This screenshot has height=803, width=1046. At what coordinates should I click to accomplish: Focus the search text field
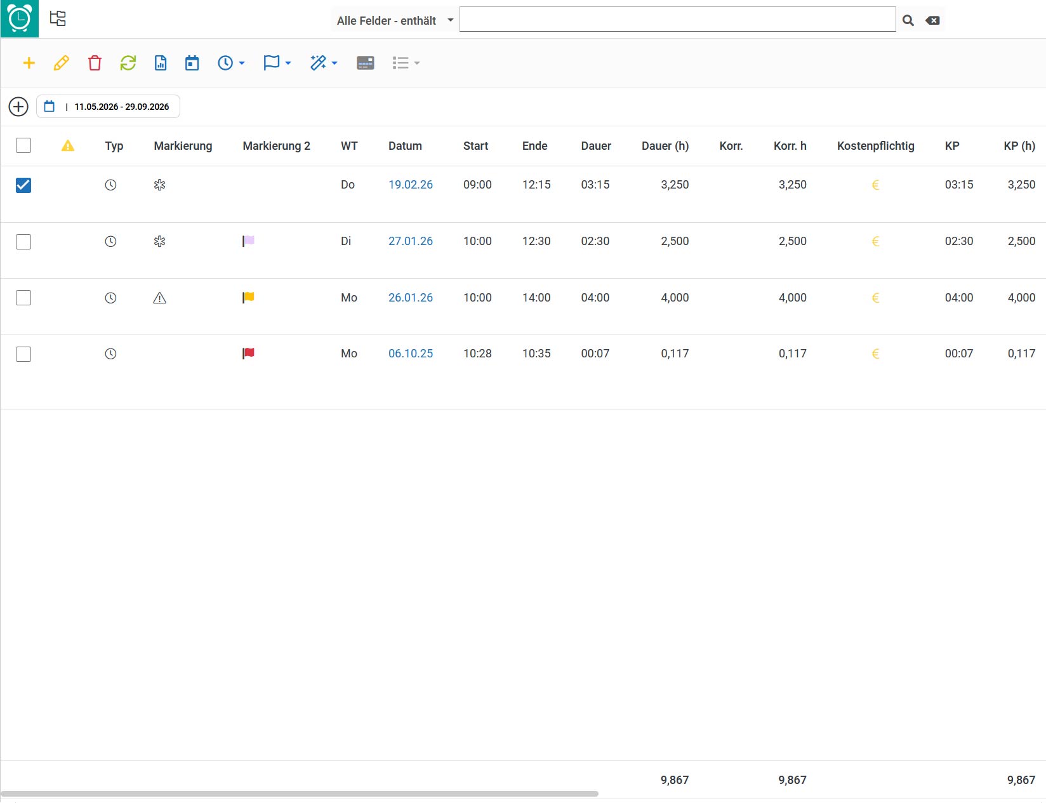pyautogui.click(x=677, y=19)
